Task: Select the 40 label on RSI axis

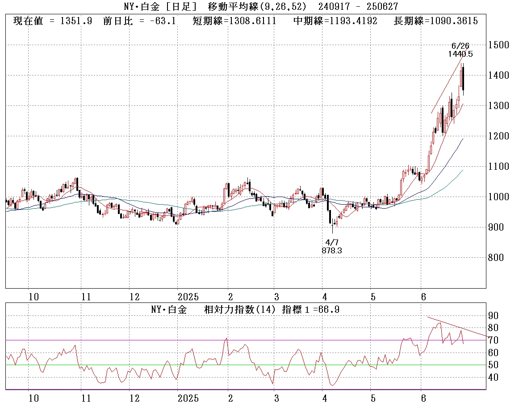Action: click(493, 378)
